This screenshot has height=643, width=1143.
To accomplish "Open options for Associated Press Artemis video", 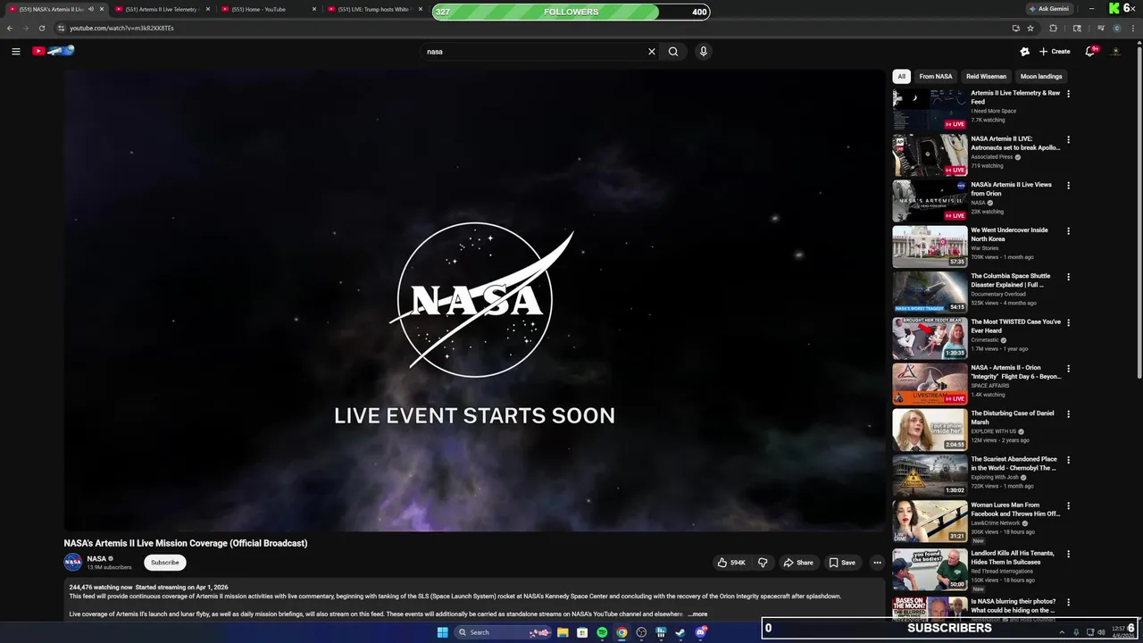I will [1068, 139].
